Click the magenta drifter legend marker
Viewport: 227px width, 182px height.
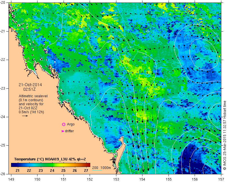point(63,131)
